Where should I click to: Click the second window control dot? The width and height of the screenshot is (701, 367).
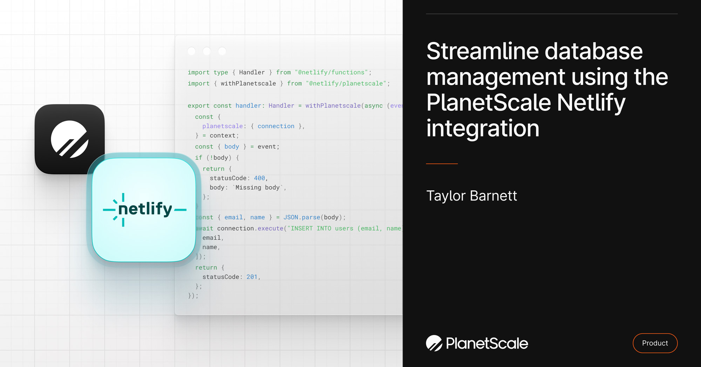pyautogui.click(x=207, y=51)
